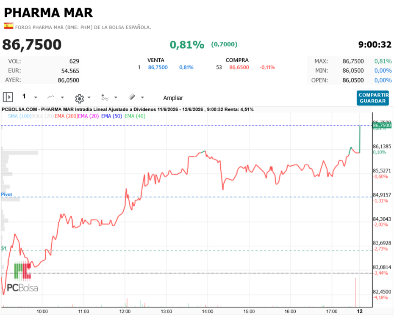This screenshot has width=394, height=315.
Task: Click the green 86,7500 price tag on axis
Action: [x=382, y=125]
